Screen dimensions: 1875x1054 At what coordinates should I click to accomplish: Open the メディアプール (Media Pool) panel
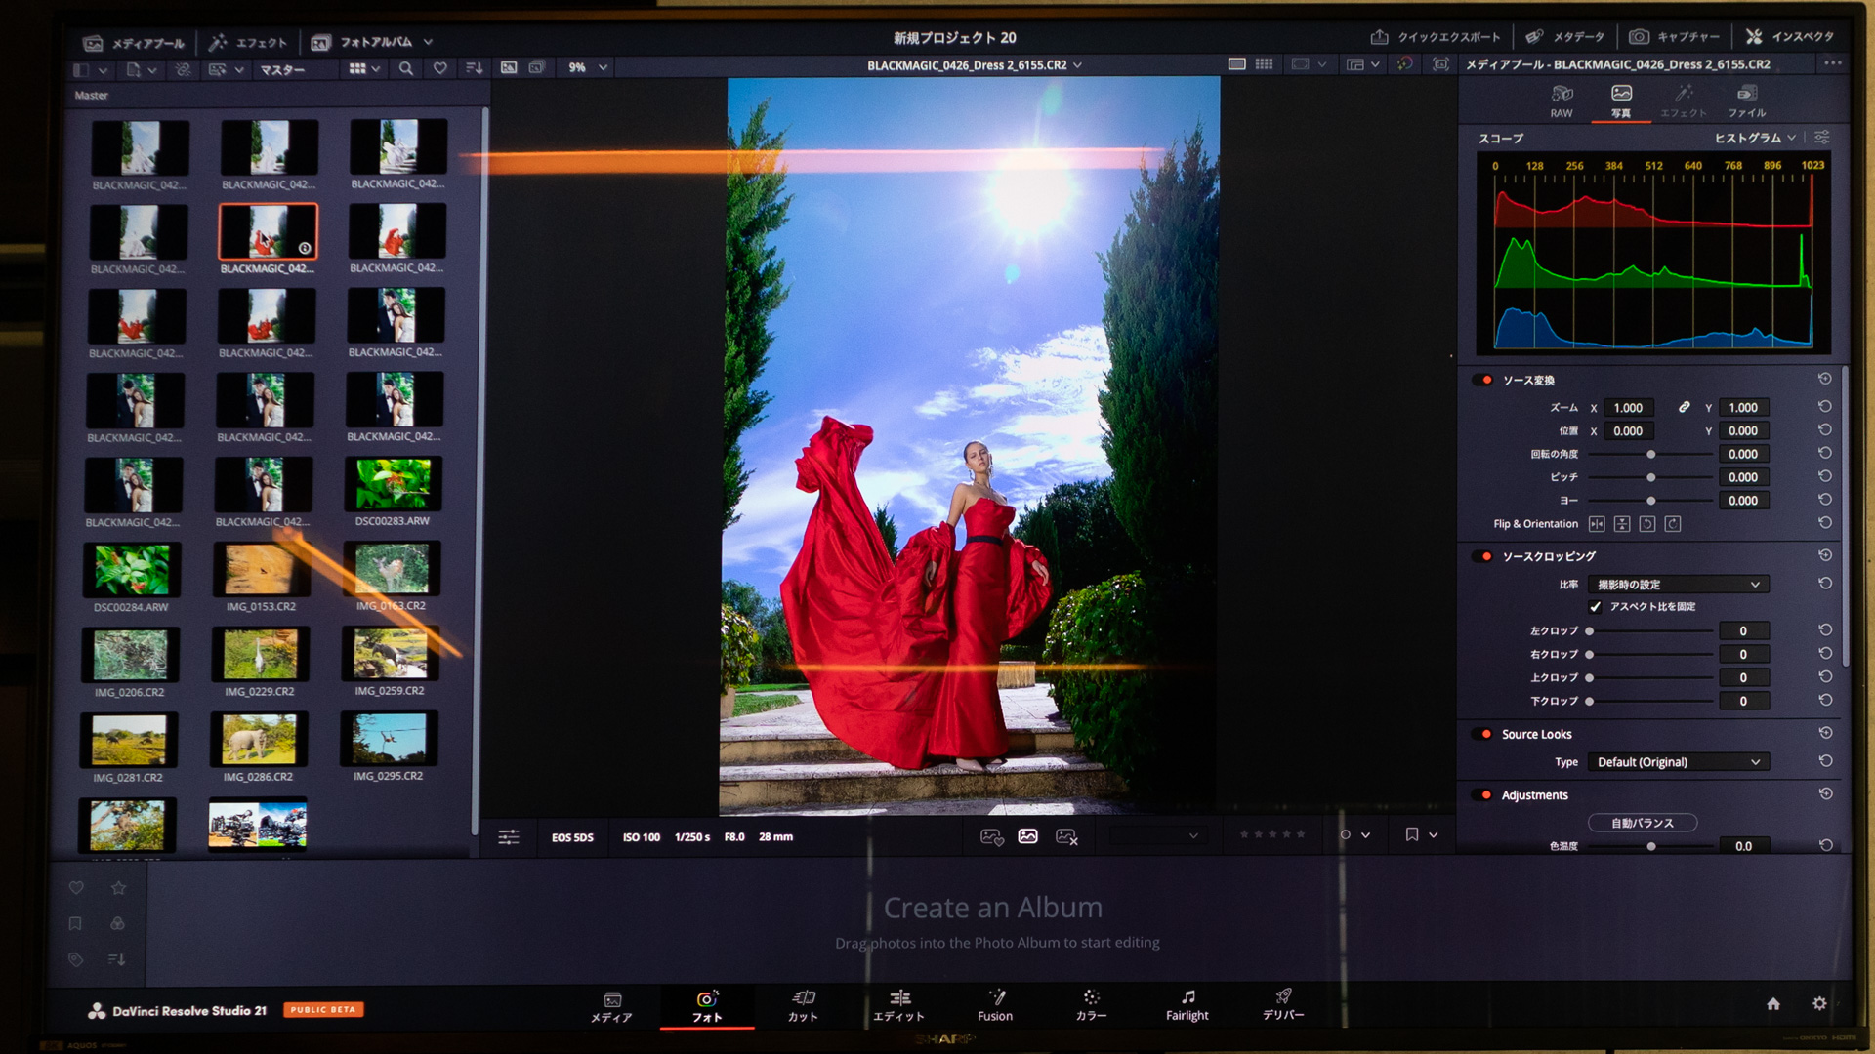[x=135, y=42]
